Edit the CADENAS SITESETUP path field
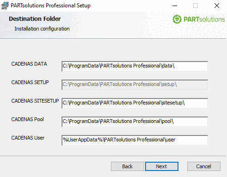 (135, 103)
